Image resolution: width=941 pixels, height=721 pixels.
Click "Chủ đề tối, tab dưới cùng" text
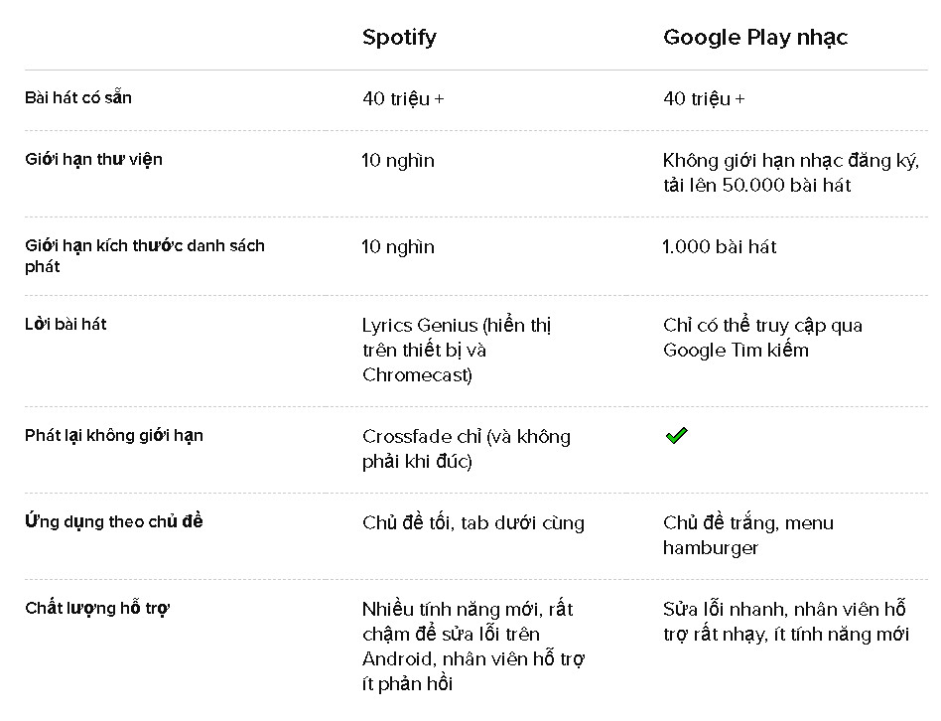click(473, 522)
